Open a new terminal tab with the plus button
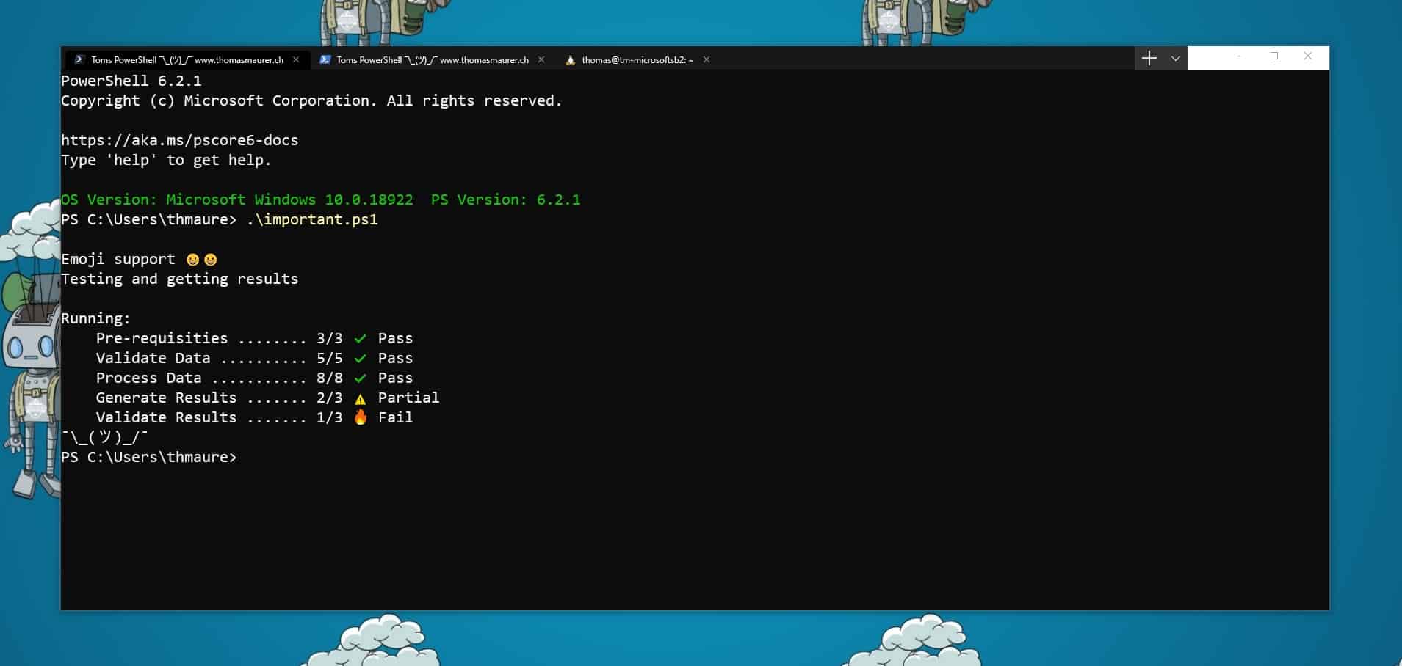Screen dimensions: 1402x666 pyautogui.click(x=1149, y=58)
